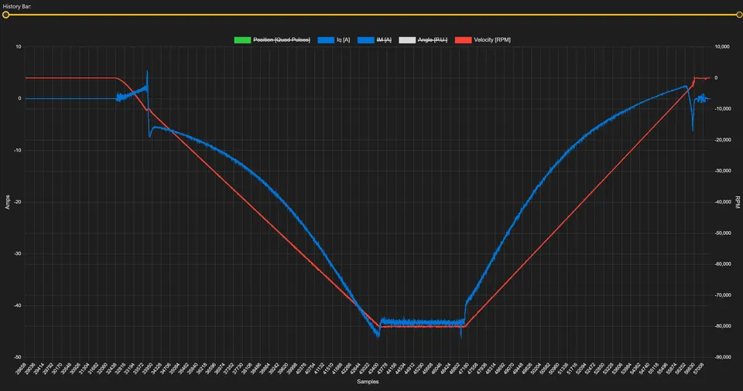Click the -40 tick on Amps axis

point(17,306)
